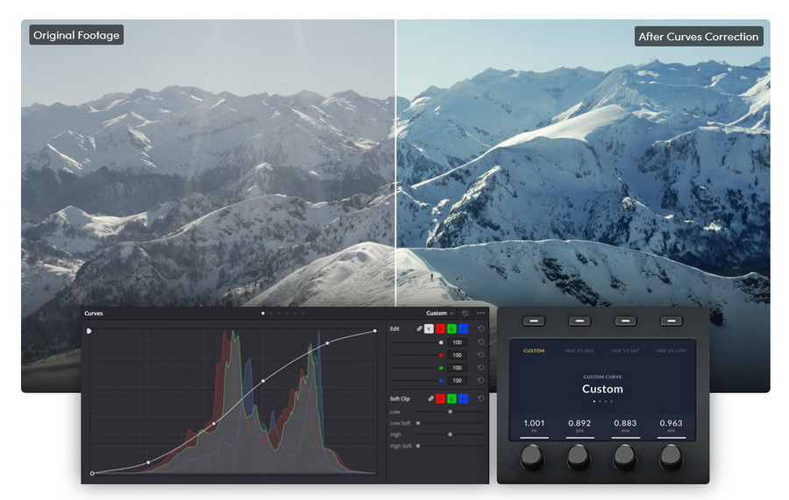Screen dimensions: 789x500
Task: Adjust the green intensity slider handle
Action: click(441, 368)
